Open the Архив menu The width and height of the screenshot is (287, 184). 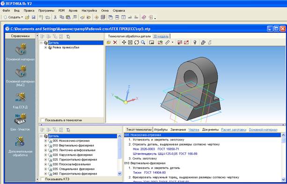(x=73, y=11)
